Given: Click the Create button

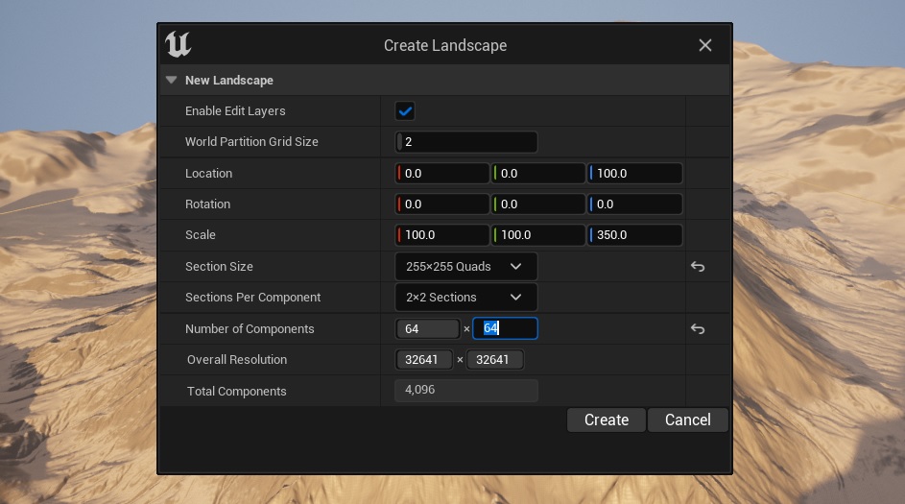Looking at the screenshot, I should pyautogui.click(x=606, y=420).
